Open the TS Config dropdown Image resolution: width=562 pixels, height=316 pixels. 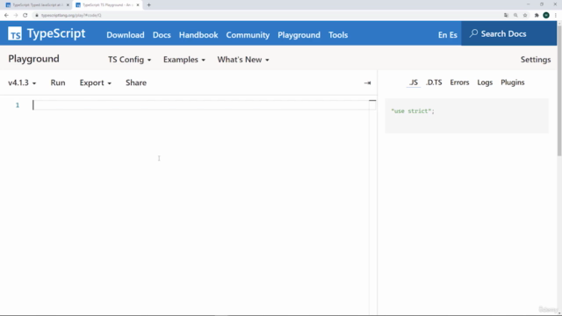click(129, 60)
